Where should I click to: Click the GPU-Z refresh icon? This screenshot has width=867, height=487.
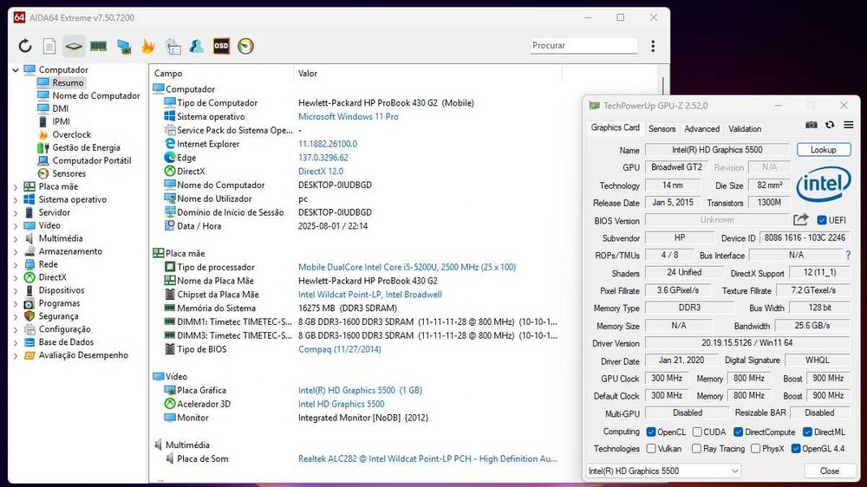tap(830, 126)
